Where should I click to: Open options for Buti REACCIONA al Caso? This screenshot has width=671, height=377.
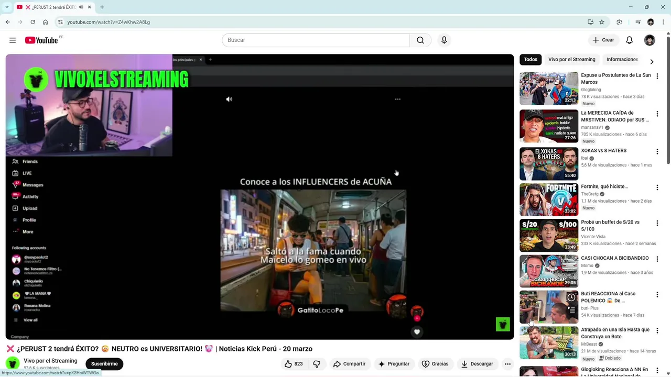tap(657, 295)
